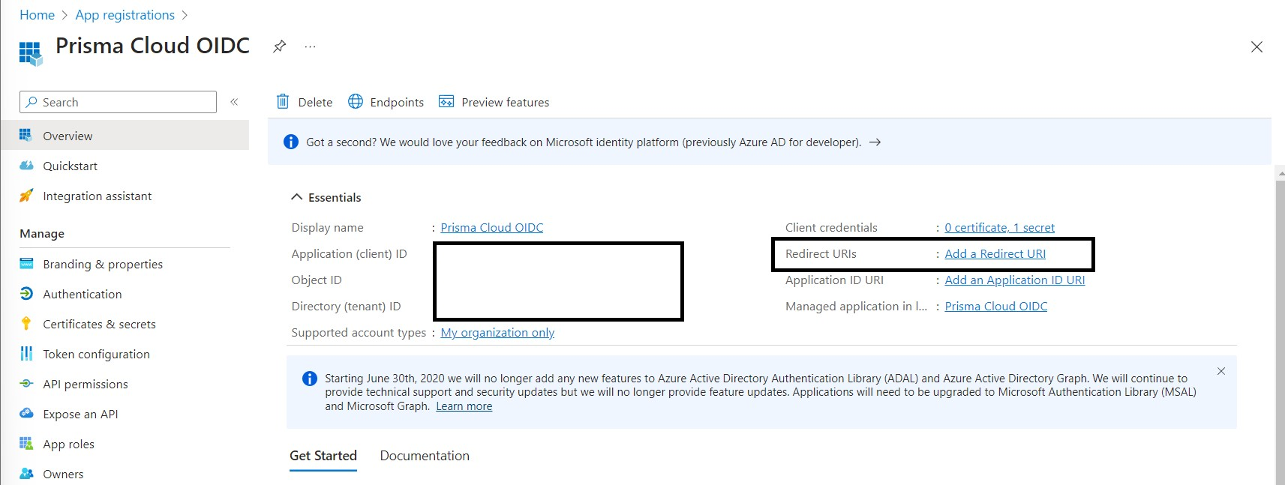The width and height of the screenshot is (1285, 485).
Task: Click the pin icon beside Prisma Cloud OIDC
Action: (x=279, y=46)
